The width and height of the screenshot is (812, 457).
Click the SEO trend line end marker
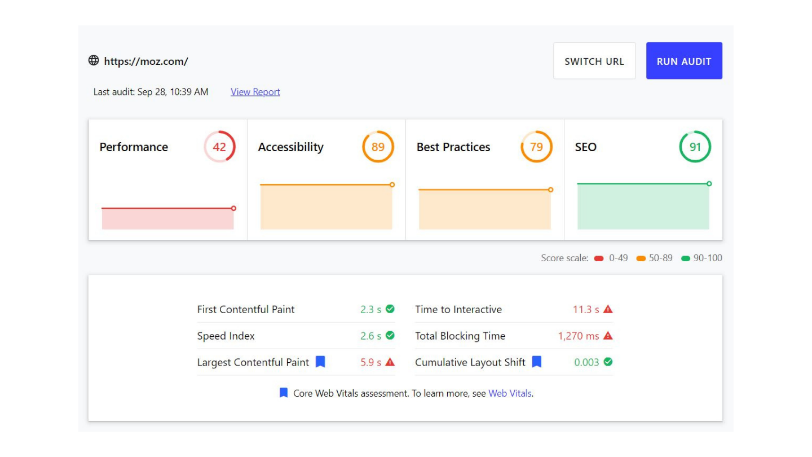709,183
